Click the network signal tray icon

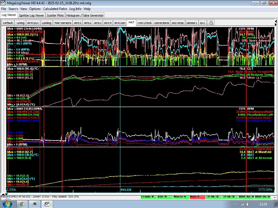pyautogui.click(x=242, y=204)
